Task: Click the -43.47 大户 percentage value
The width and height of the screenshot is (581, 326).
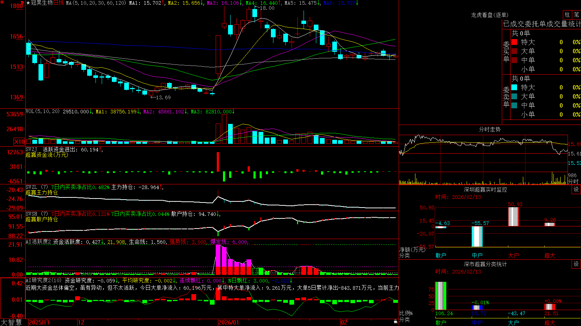Action: tap(516, 313)
